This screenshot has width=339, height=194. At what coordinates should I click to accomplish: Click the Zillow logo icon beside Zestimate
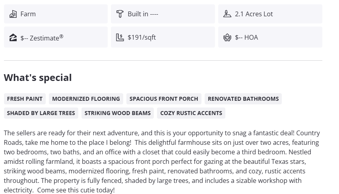click(13, 38)
